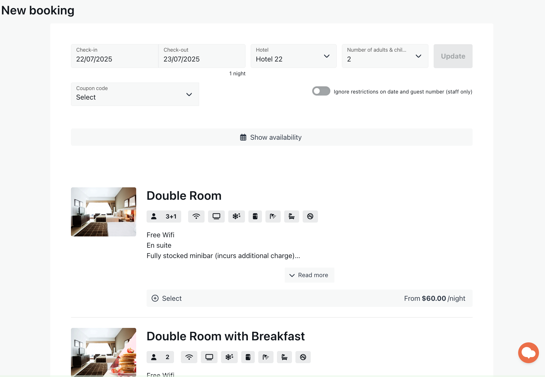The width and height of the screenshot is (545, 377).
Task: Click the air conditioning snowflake icon for Double Room
Action: 237,217
